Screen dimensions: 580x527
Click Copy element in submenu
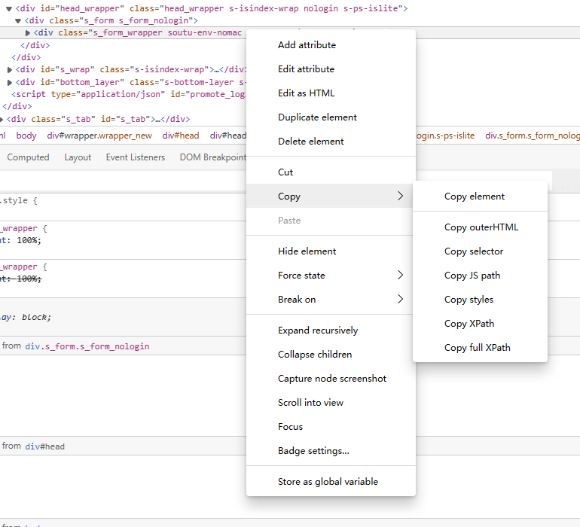(475, 196)
